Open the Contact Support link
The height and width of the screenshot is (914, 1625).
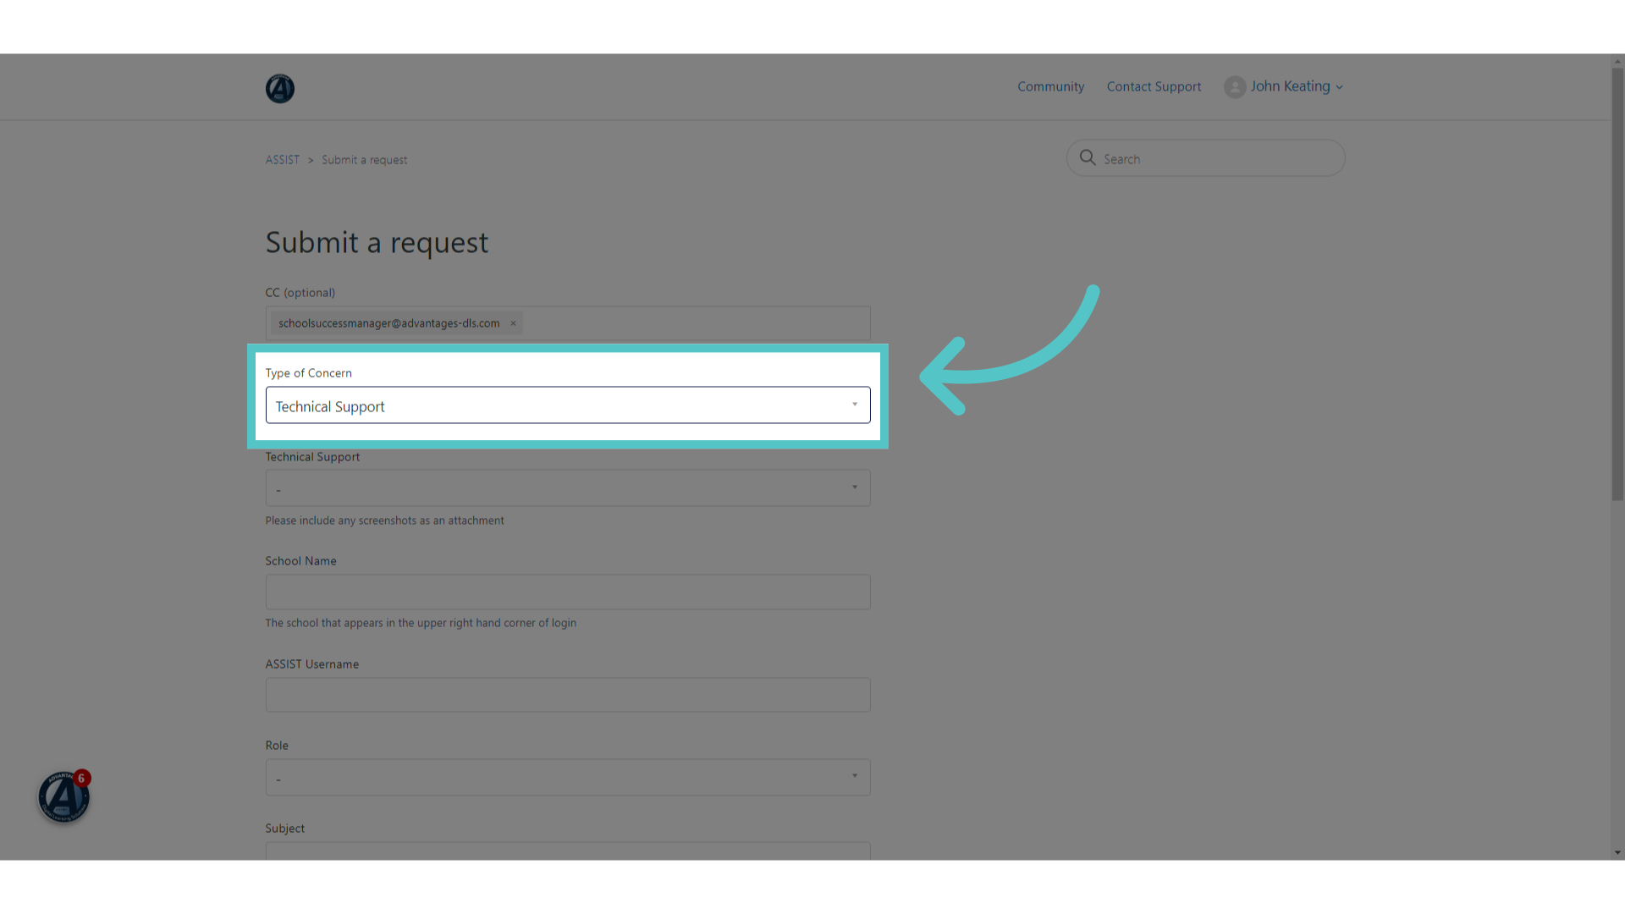click(x=1154, y=86)
